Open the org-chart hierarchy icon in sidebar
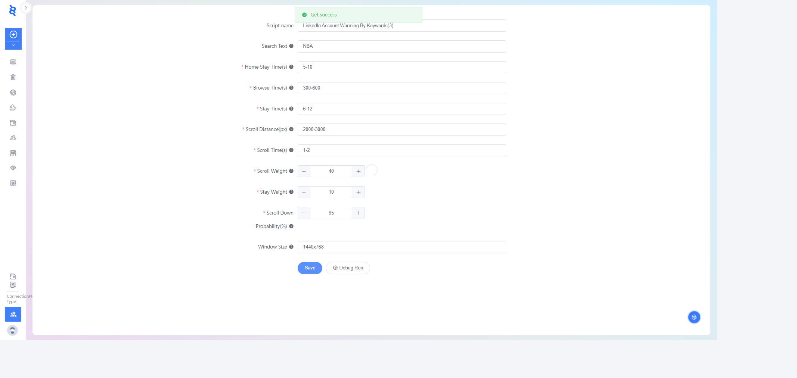The image size is (797, 378). (13, 153)
